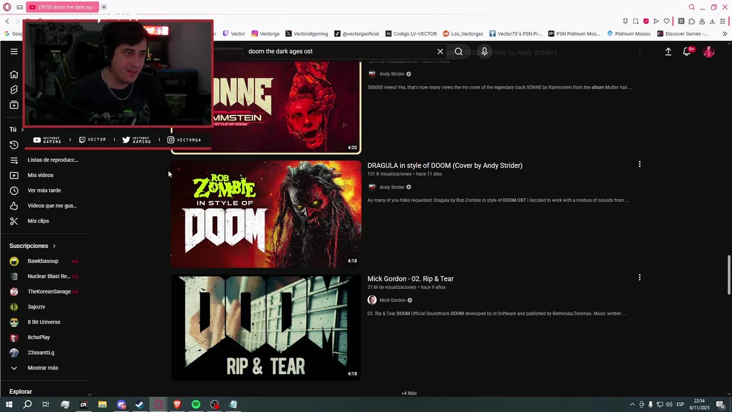The width and height of the screenshot is (732, 412).
Task: Open the YouTube hamburger guide menu
Action: point(14,51)
